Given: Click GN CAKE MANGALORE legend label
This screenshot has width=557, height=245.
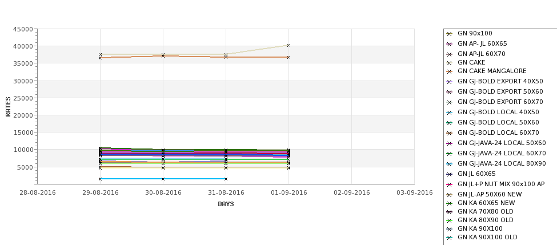Looking at the screenshot, I should tap(492, 71).
